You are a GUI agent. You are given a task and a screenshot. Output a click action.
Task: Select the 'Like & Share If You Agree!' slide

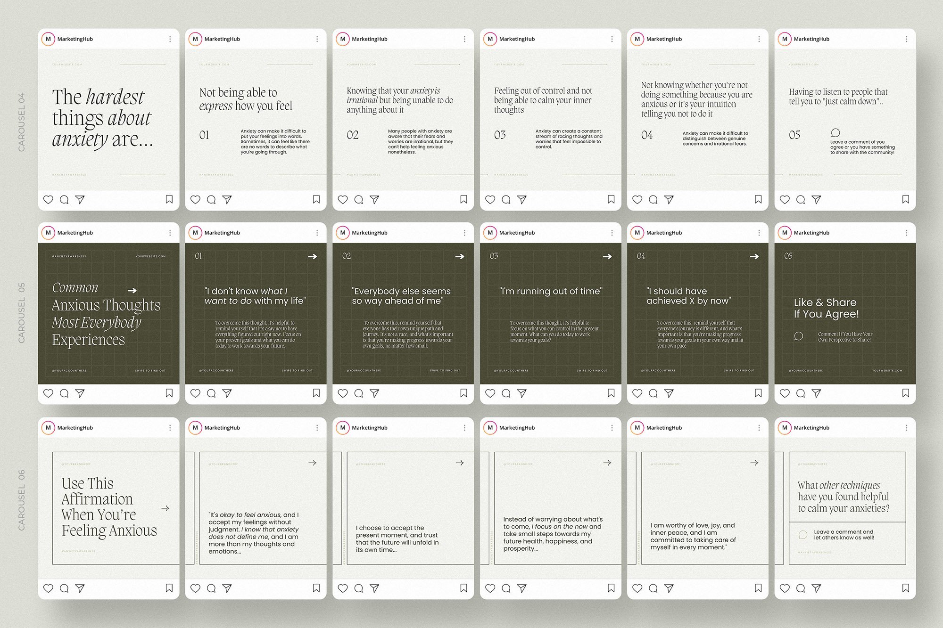845,314
